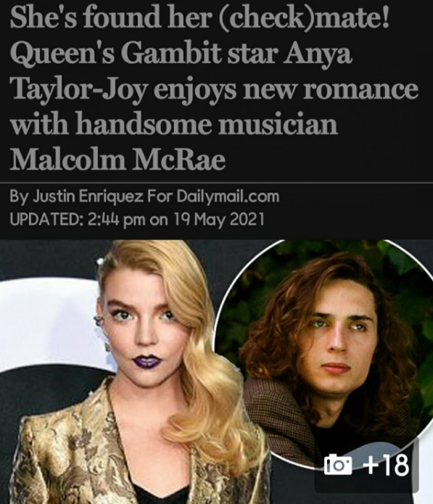The image size is (433, 504).
Task: Click "Malcolm McRae" in the headline
Action: pyautogui.click(x=117, y=159)
